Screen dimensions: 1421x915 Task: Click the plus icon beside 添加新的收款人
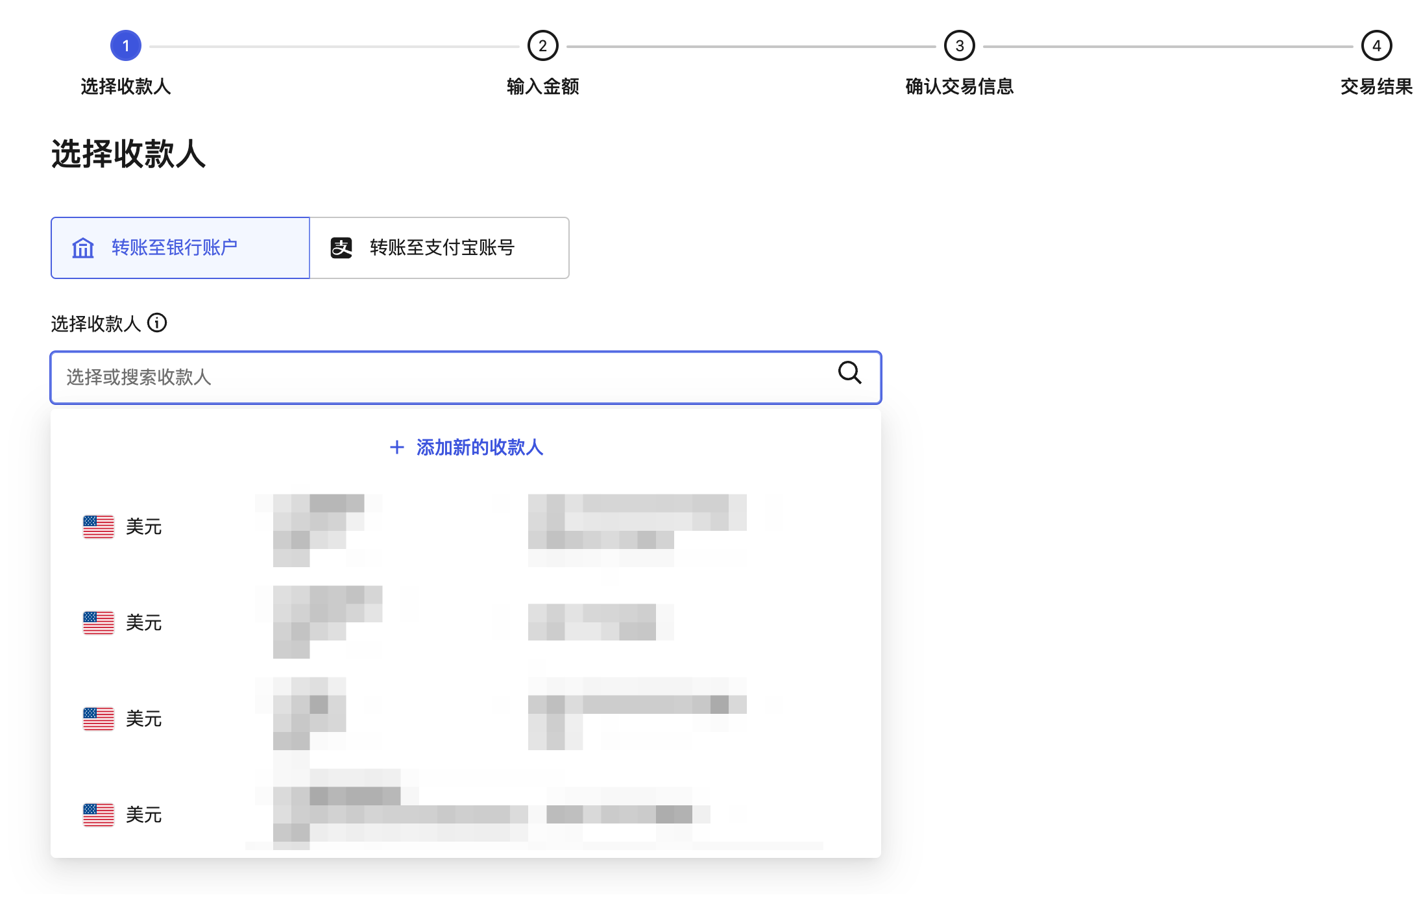pyautogui.click(x=396, y=447)
